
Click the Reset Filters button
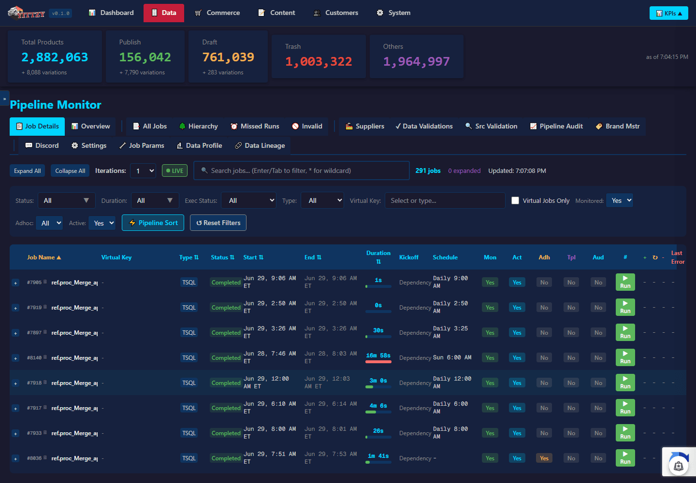[218, 223]
